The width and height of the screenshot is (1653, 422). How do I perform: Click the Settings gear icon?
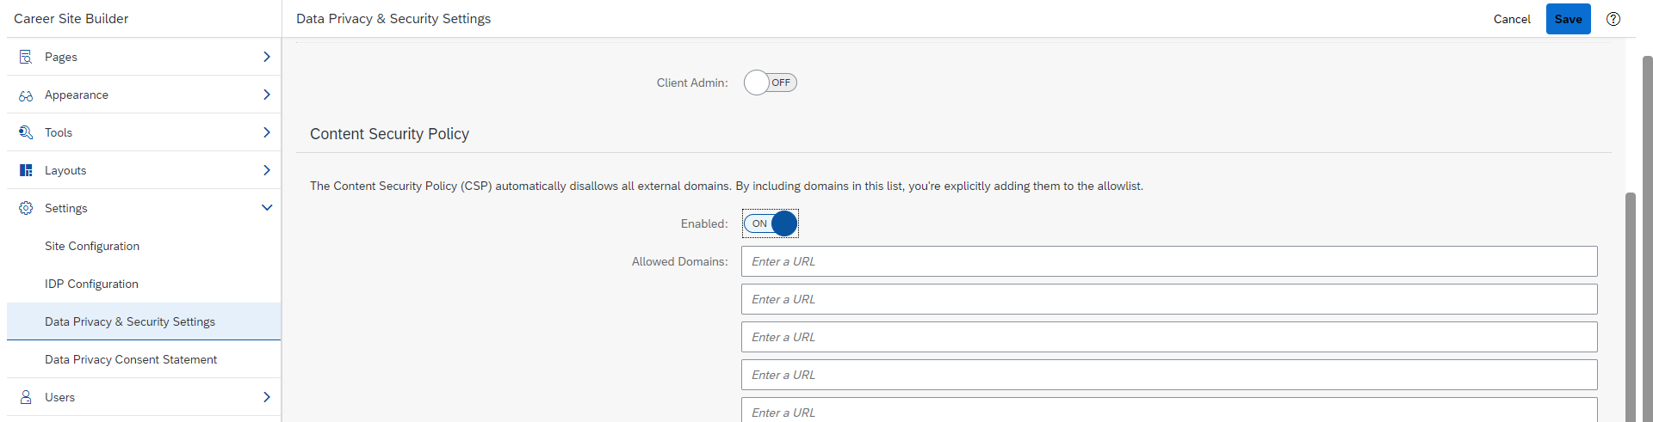point(26,208)
